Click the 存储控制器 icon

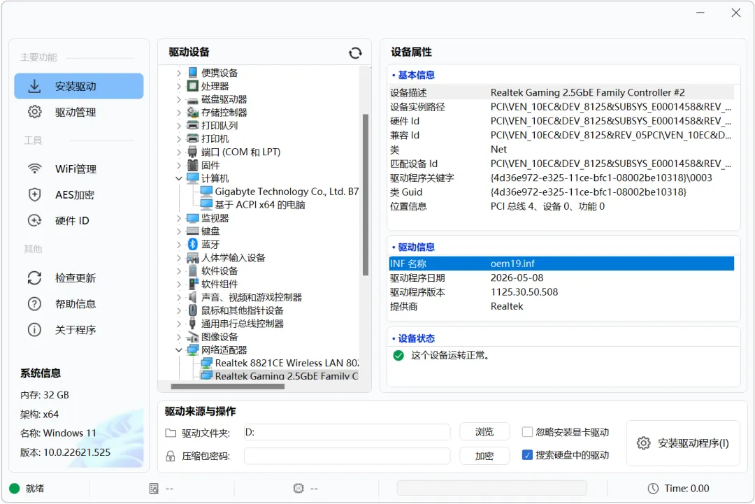click(x=193, y=112)
